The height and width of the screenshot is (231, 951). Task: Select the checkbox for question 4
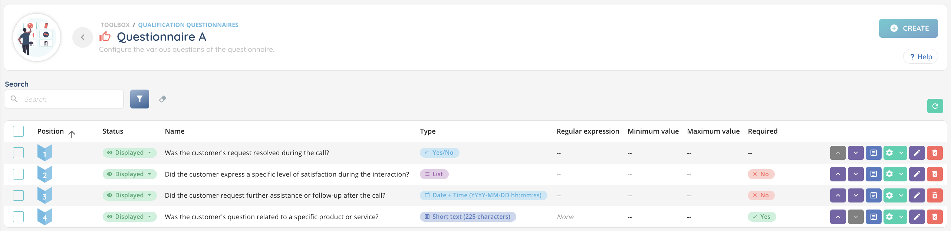(18, 217)
